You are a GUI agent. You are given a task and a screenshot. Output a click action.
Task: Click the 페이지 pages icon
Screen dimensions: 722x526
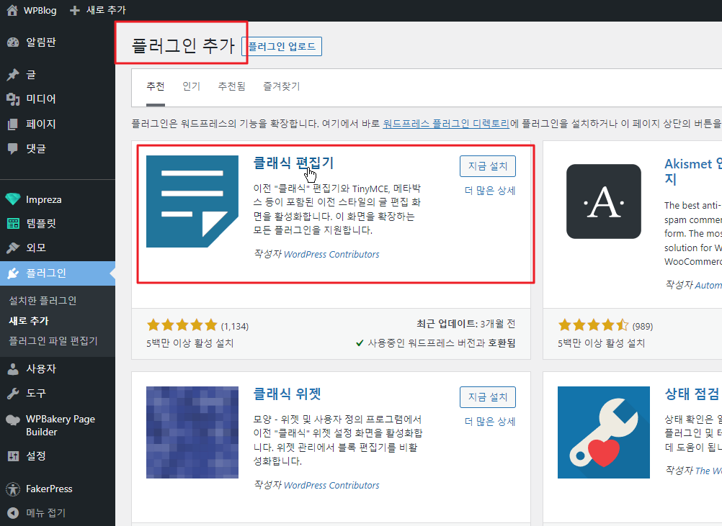coord(13,124)
